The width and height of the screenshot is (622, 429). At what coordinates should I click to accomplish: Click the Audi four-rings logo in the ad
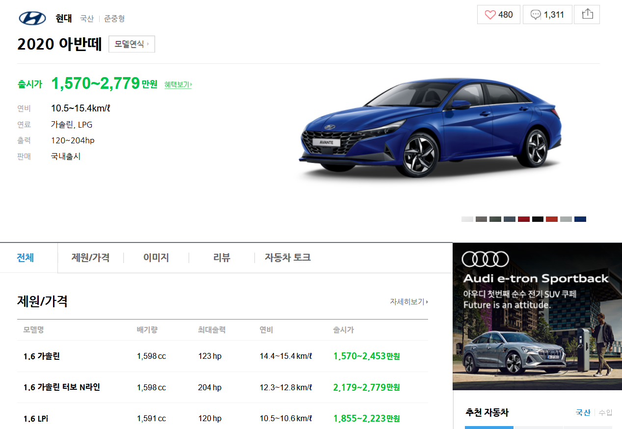[x=486, y=259]
